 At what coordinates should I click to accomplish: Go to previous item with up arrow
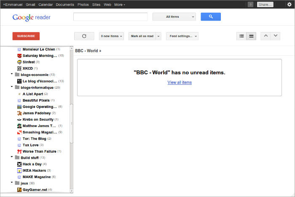point(265,36)
